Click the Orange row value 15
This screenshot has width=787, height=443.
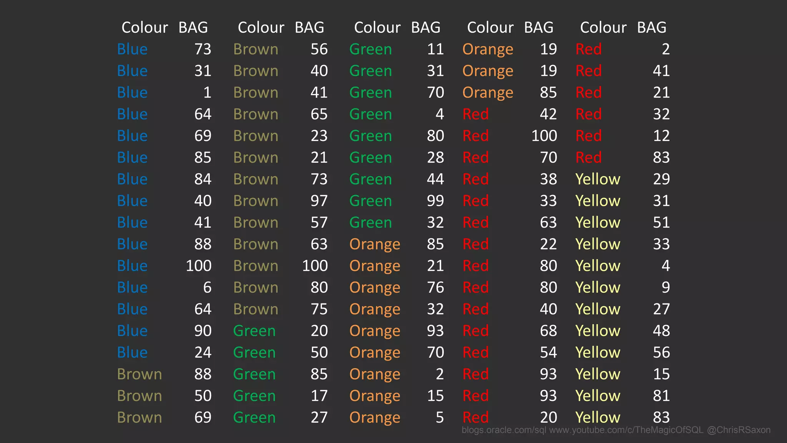coord(435,396)
